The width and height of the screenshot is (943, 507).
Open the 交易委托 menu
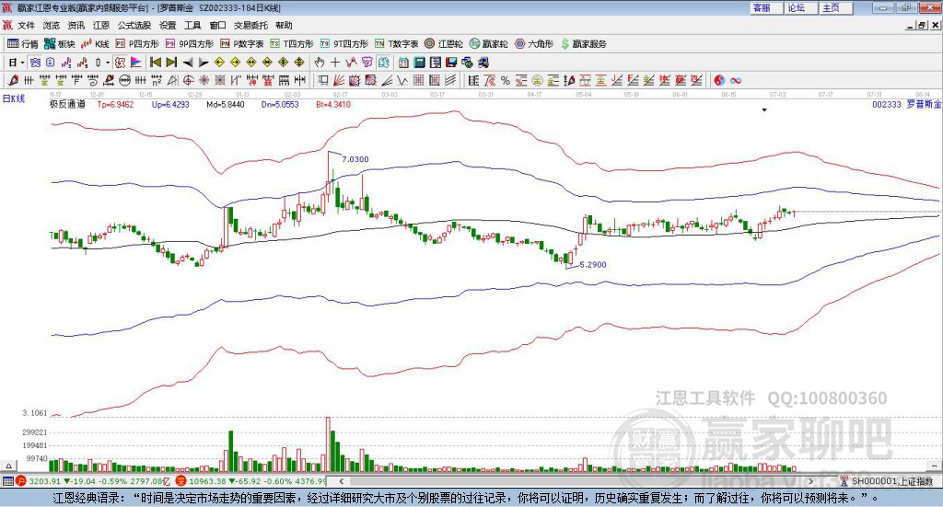(x=250, y=25)
